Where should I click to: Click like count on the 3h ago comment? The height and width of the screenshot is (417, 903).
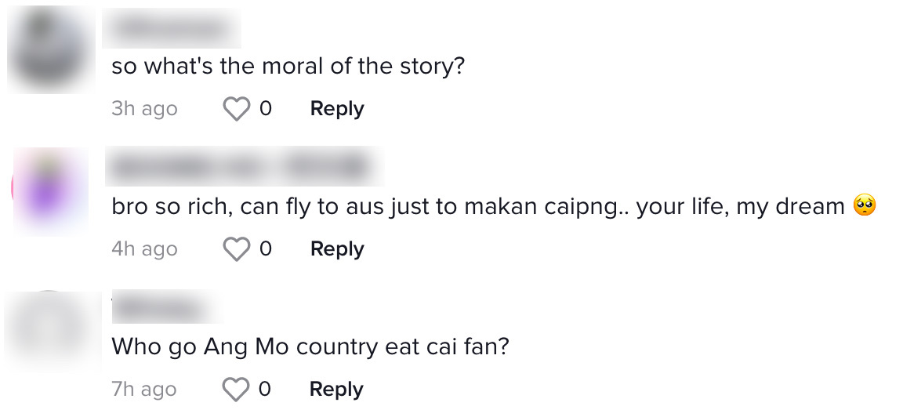click(x=266, y=109)
